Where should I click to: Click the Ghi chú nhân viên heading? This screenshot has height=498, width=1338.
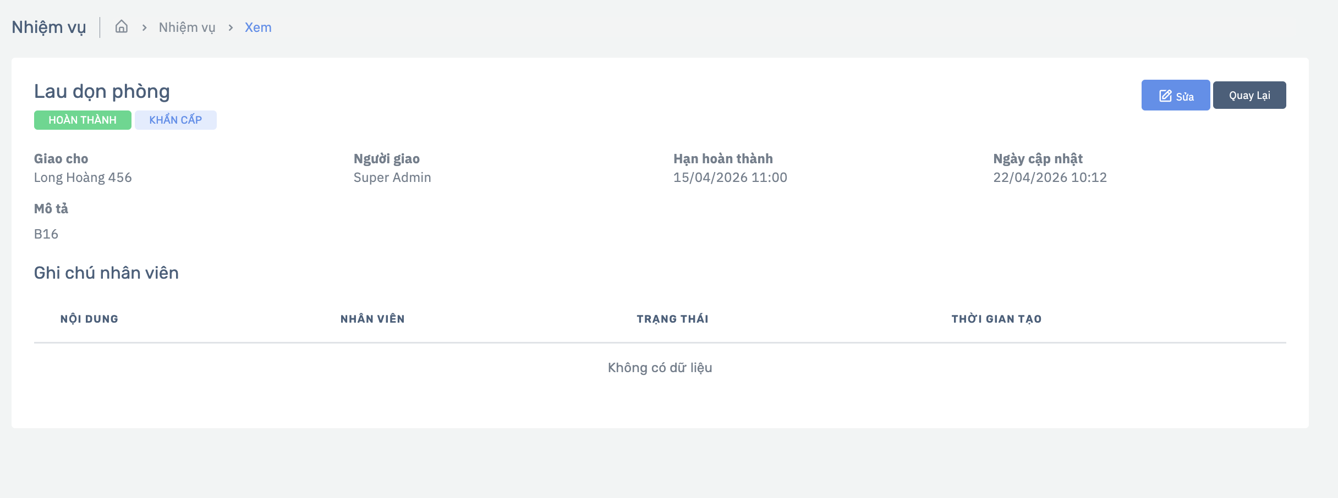pyautogui.click(x=106, y=273)
